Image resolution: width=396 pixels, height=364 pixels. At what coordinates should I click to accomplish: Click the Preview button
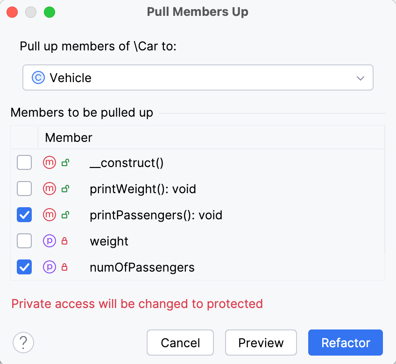pyautogui.click(x=261, y=343)
